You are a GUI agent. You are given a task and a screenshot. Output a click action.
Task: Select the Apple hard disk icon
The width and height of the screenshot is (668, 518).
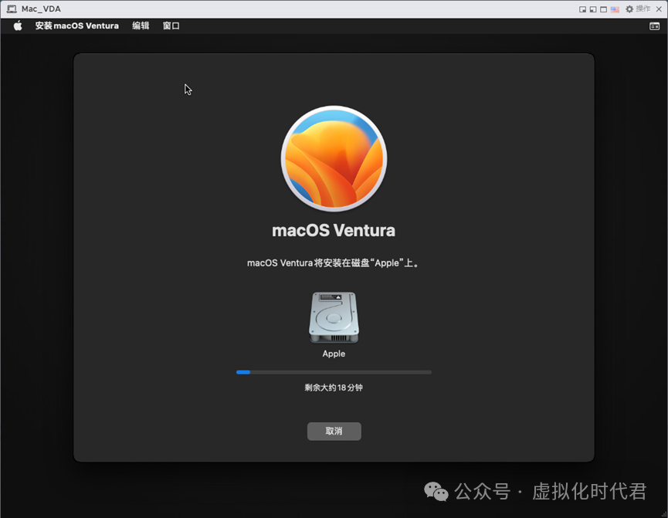pyautogui.click(x=334, y=317)
